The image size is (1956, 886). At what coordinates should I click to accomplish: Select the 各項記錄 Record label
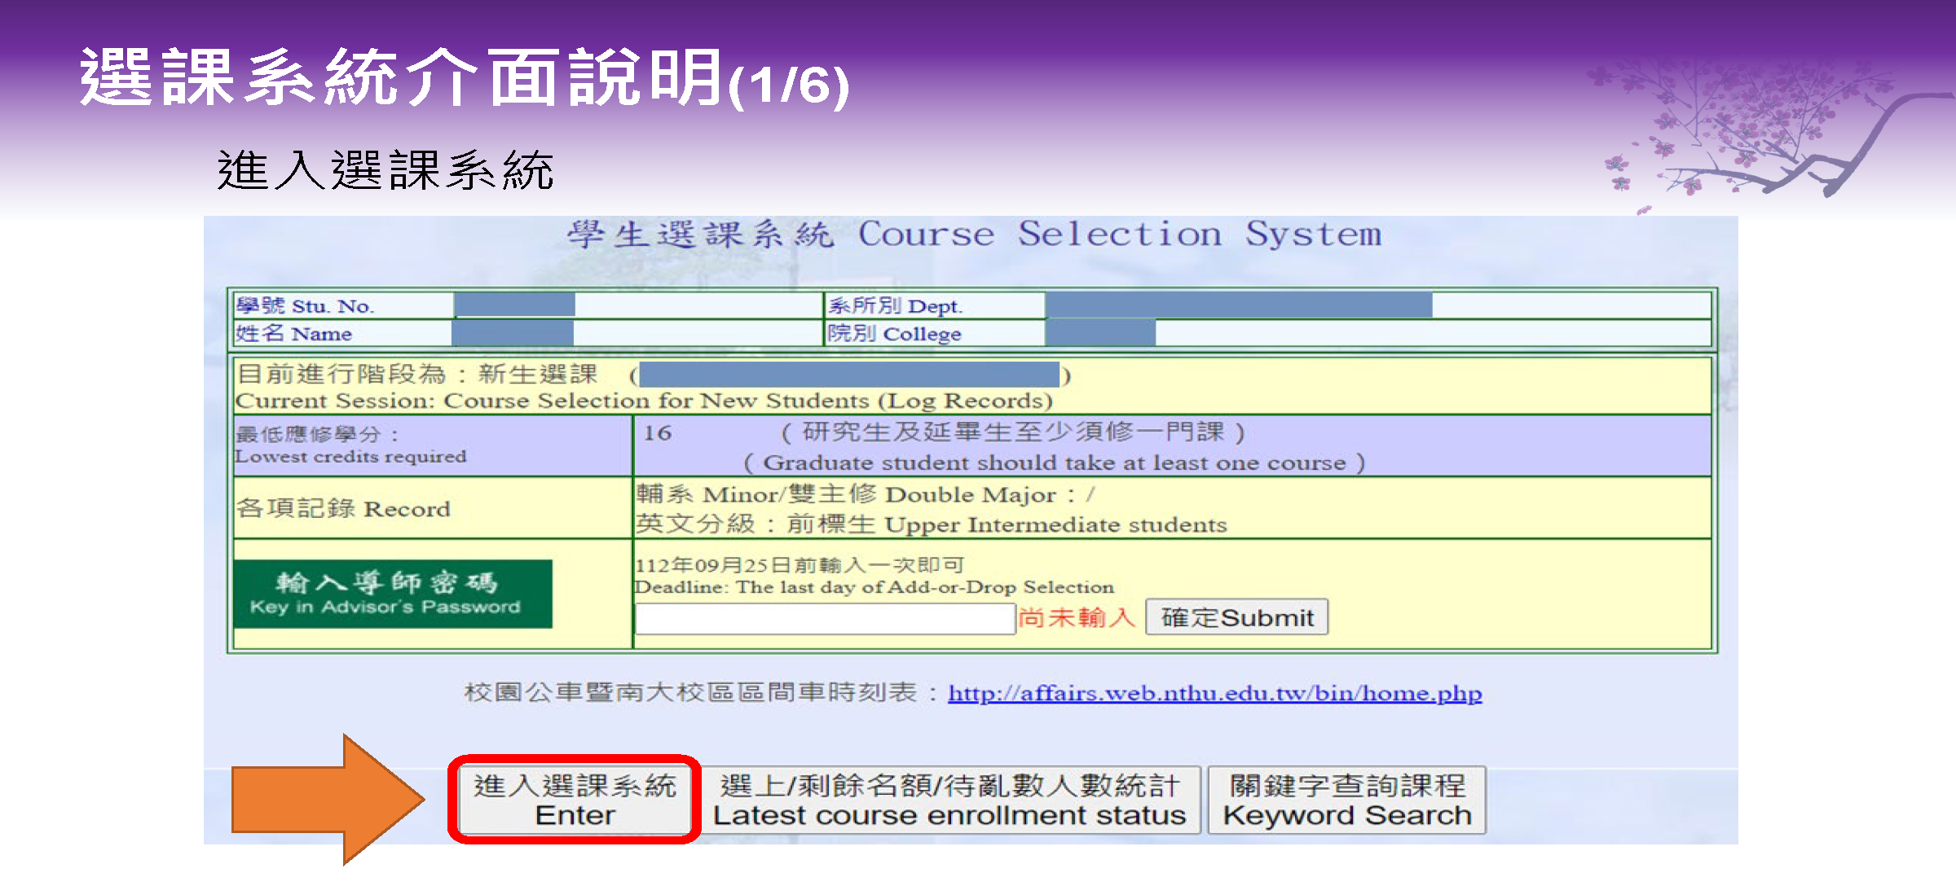[343, 508]
